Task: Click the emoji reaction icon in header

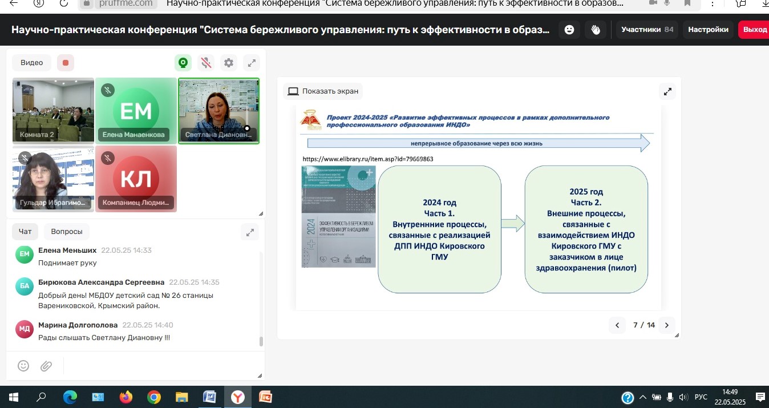Action: pos(569,30)
